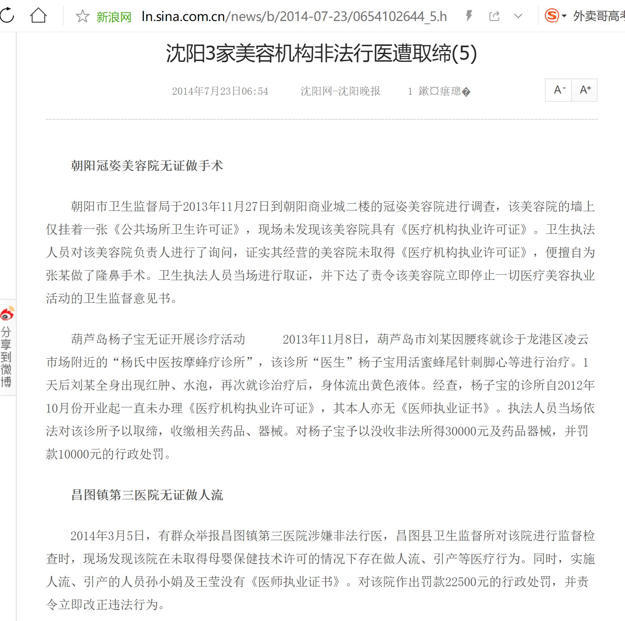The width and height of the screenshot is (625, 621).
Task: Click the lightning speed mode icon
Action: point(469,16)
